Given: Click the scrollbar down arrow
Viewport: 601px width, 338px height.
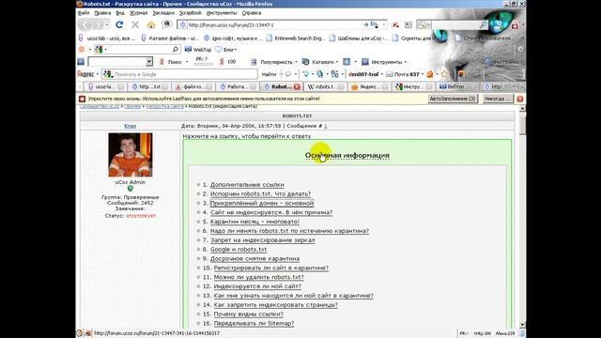Looking at the screenshot, I should click(x=522, y=325).
